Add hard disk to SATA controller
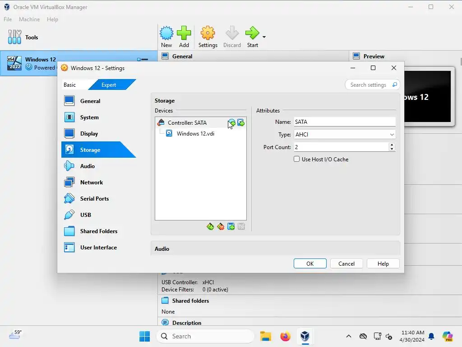The height and width of the screenshot is (347, 462). point(241,123)
